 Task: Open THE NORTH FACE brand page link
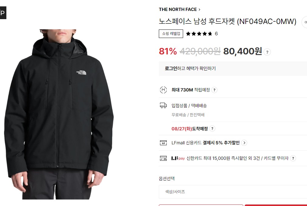coord(178,9)
